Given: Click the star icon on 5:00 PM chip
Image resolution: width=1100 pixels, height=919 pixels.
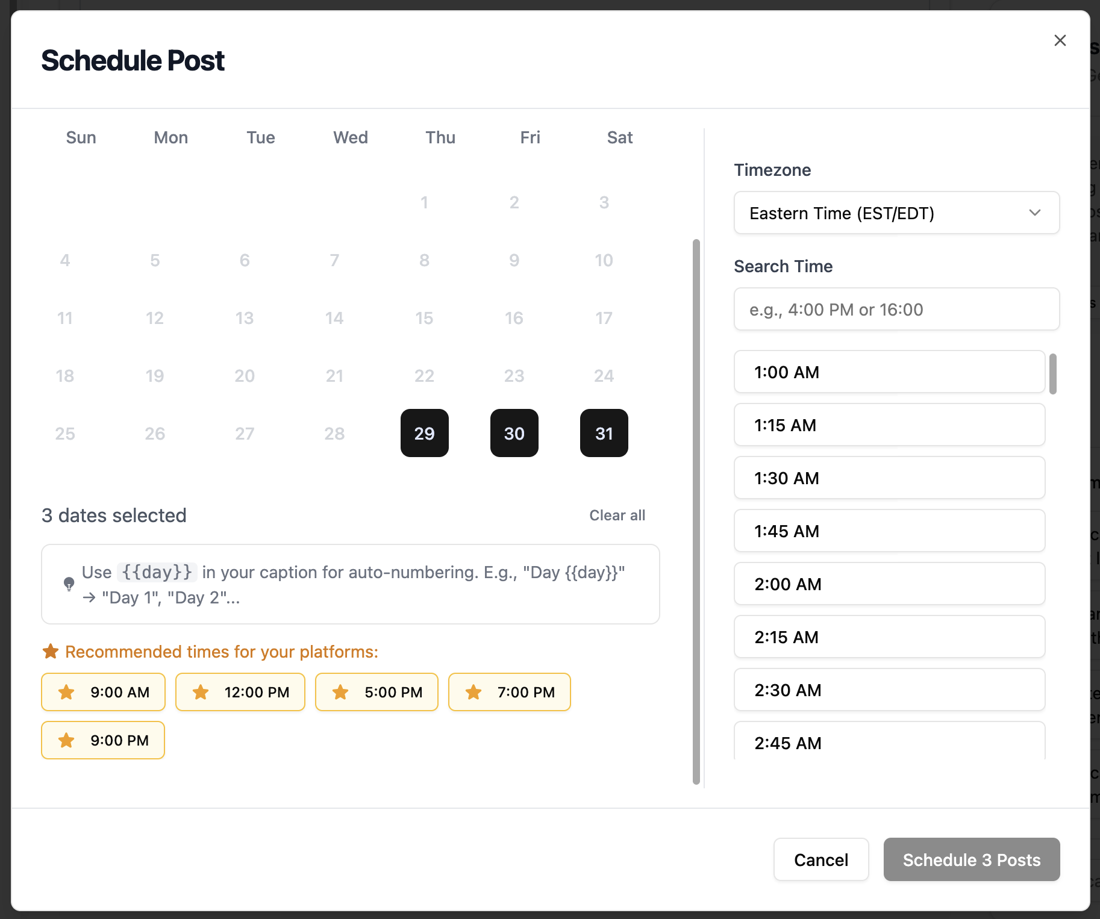Looking at the screenshot, I should click(x=340, y=693).
